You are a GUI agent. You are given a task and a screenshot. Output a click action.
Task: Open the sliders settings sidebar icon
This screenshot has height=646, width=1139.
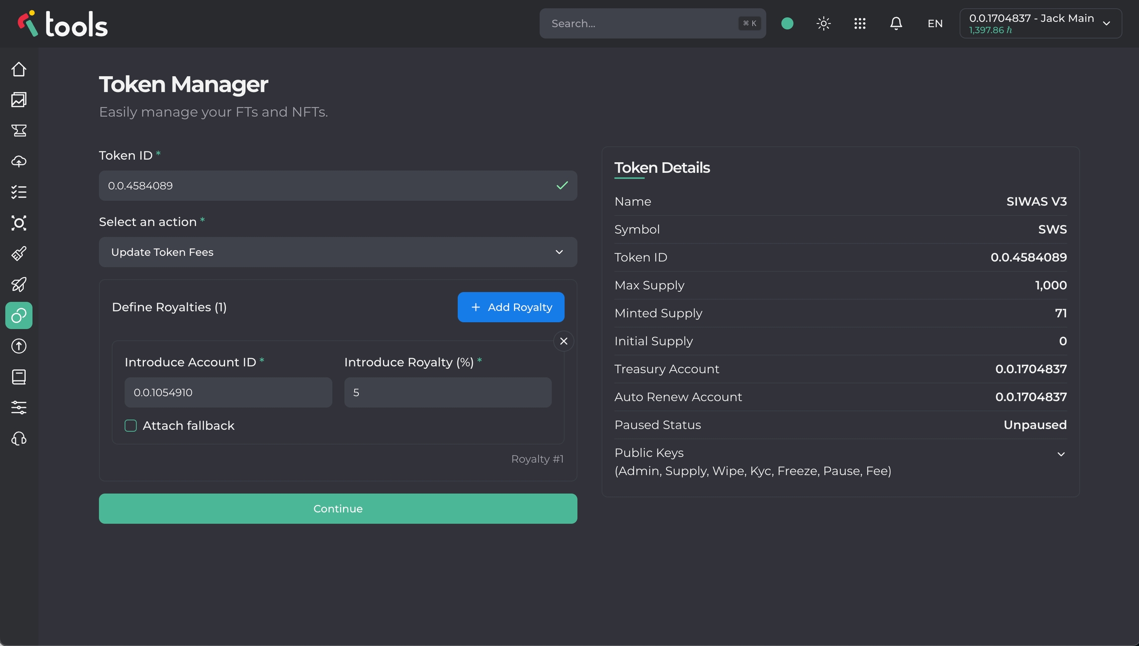pos(19,408)
